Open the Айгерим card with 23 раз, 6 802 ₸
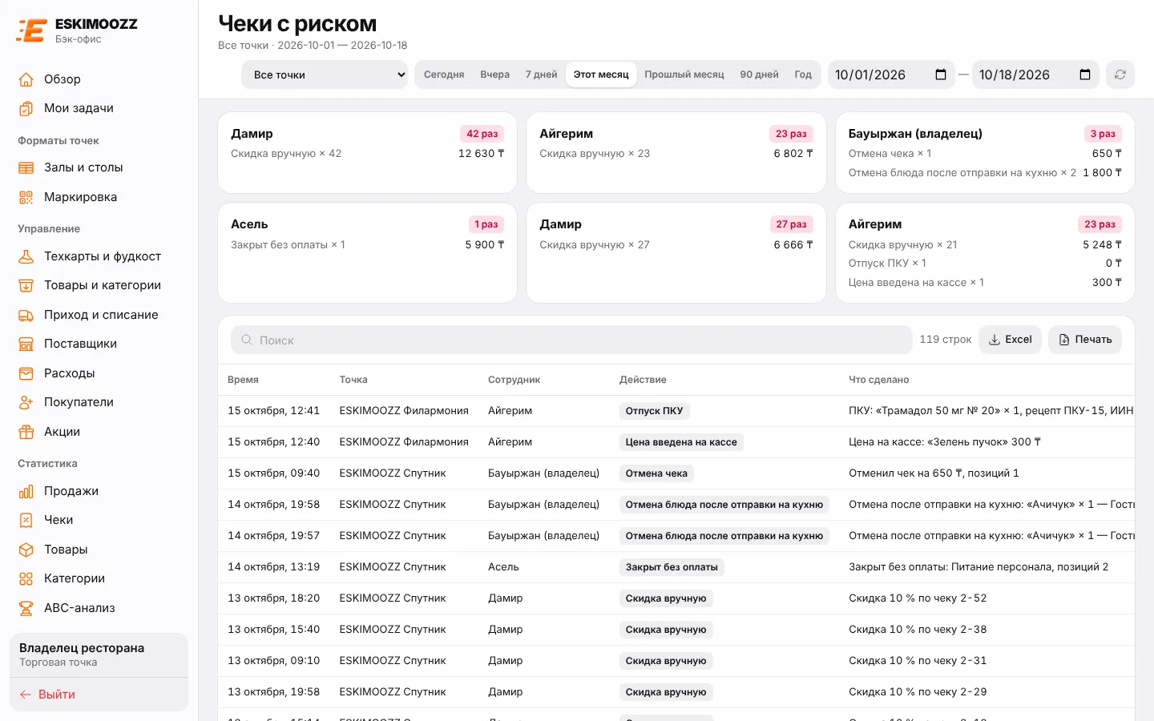Viewport: 1154px width, 721px height. coord(676,152)
